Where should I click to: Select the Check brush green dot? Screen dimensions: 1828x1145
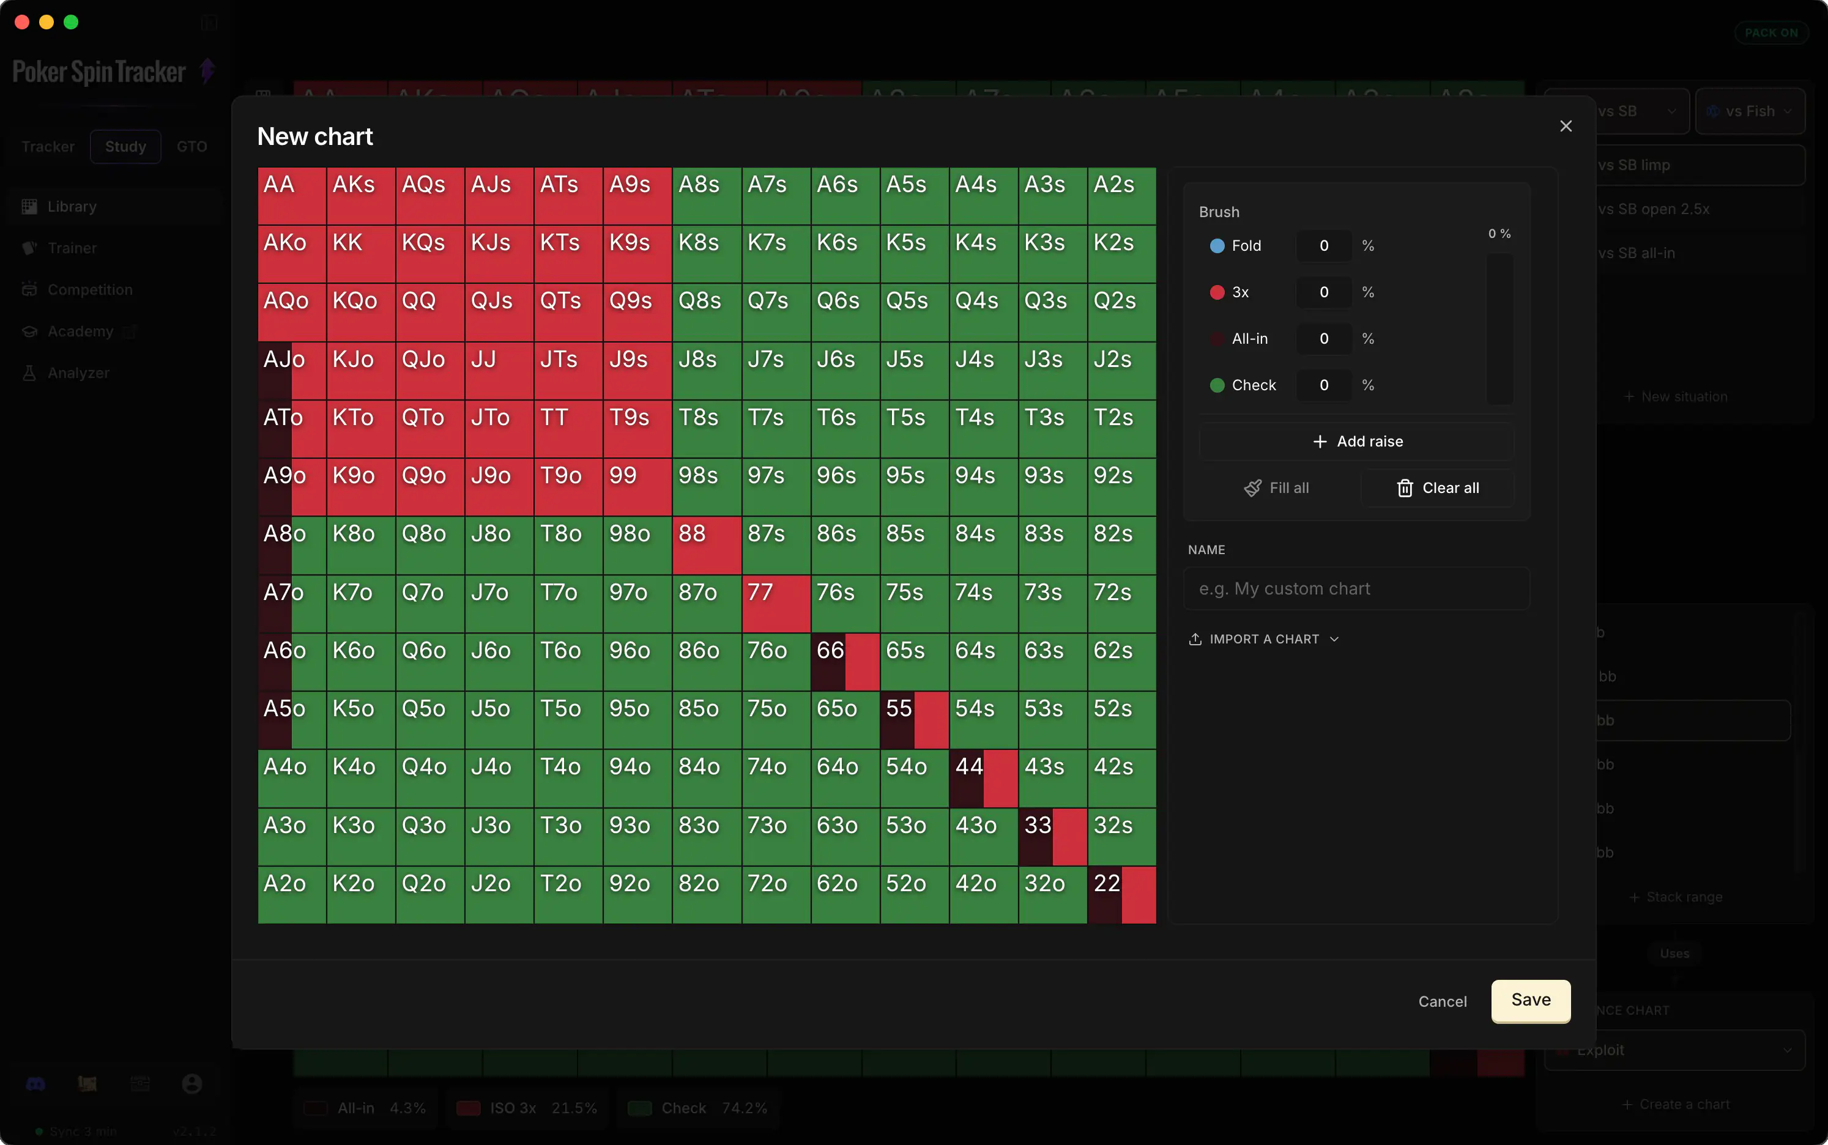click(x=1217, y=385)
